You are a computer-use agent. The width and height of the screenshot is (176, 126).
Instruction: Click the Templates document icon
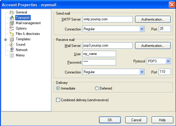[12, 39]
